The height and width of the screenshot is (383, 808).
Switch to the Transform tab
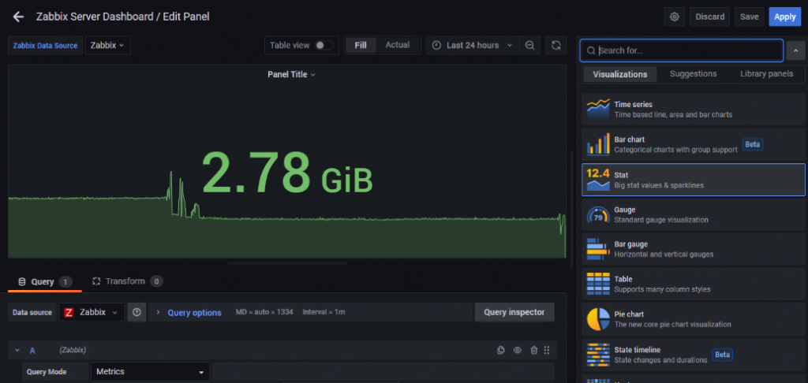(x=127, y=281)
